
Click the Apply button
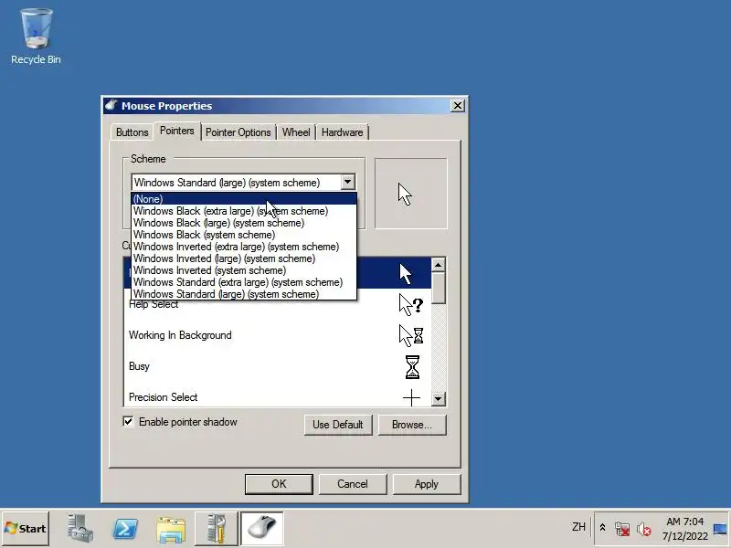point(427,484)
